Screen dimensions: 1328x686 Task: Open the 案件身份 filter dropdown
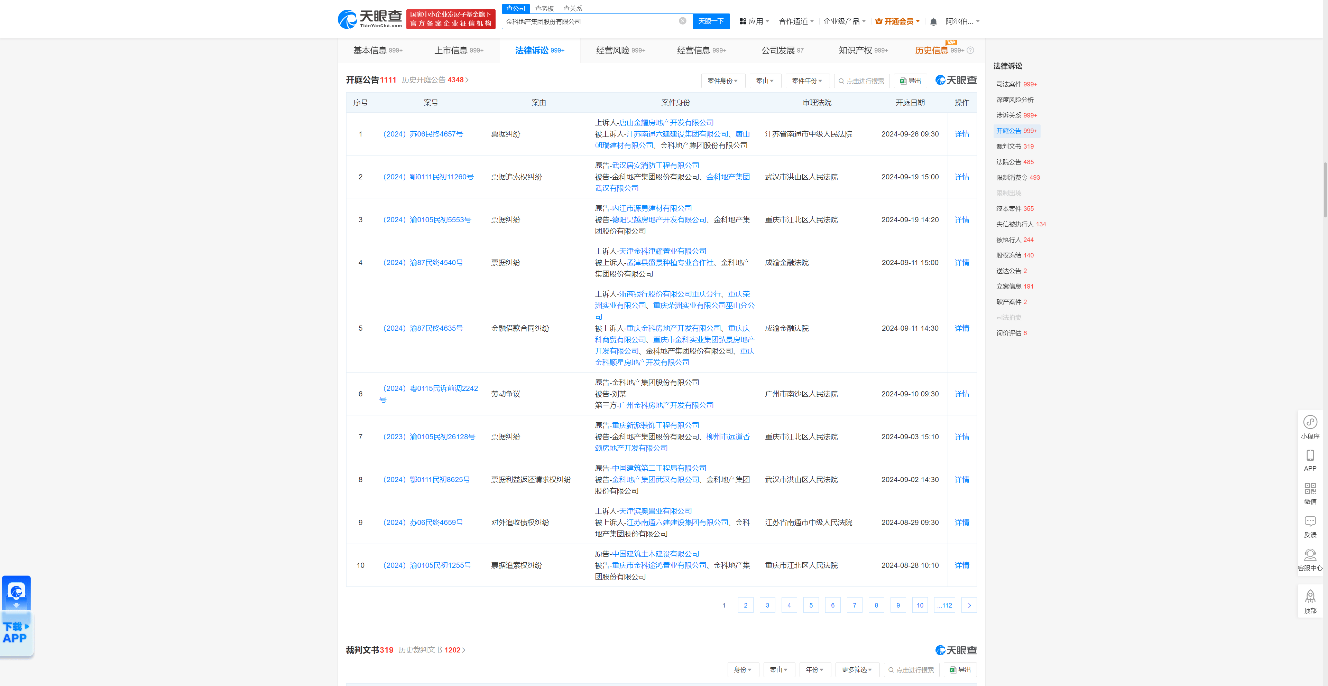(x=723, y=81)
